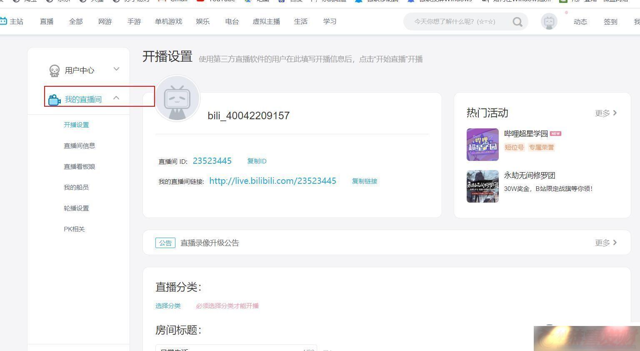The height and width of the screenshot is (351, 640).
Task: Click the 我的直播间 sidebar label
Action: [x=83, y=100]
